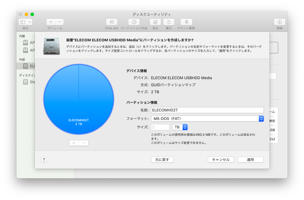Open the help question mark button
Viewport: 304px width, 200px height.
point(44,160)
